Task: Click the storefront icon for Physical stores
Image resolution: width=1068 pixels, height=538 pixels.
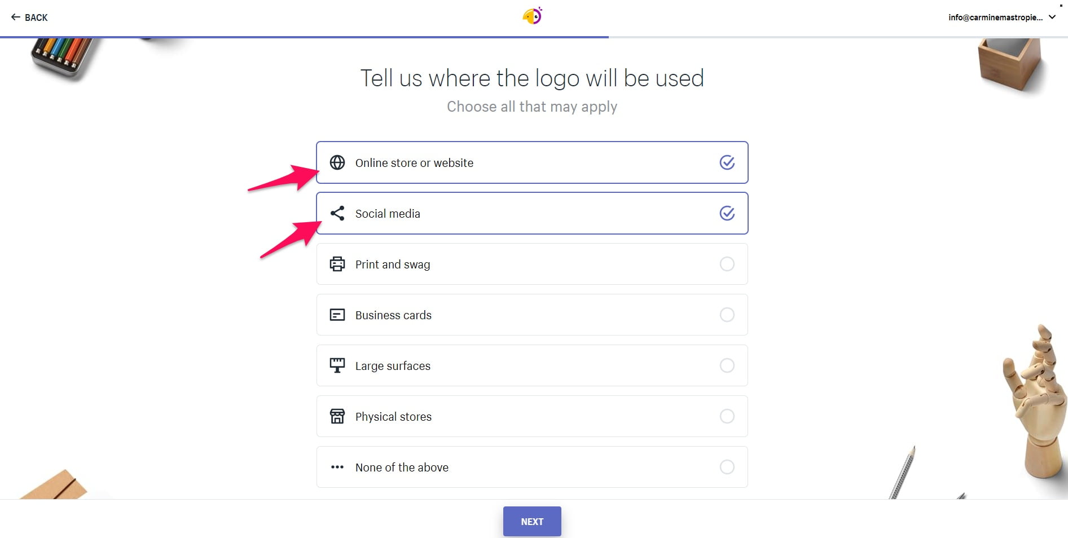Action: 337,416
